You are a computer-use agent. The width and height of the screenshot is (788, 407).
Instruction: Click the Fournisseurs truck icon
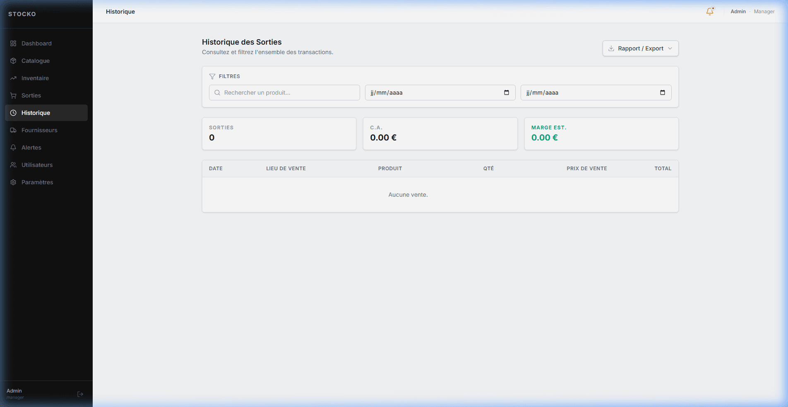click(13, 130)
